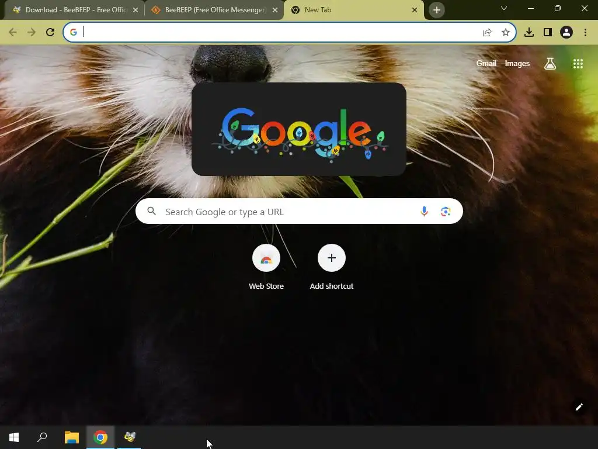Open the Web Store shortcut
Viewport: 598px width, 449px height.
[x=266, y=267]
